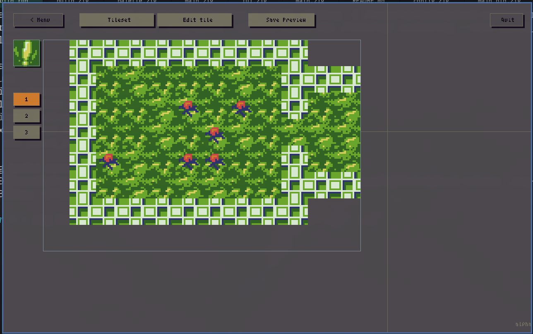Quit the tile editor
Viewport: 533px width, 334px height.
(507, 20)
